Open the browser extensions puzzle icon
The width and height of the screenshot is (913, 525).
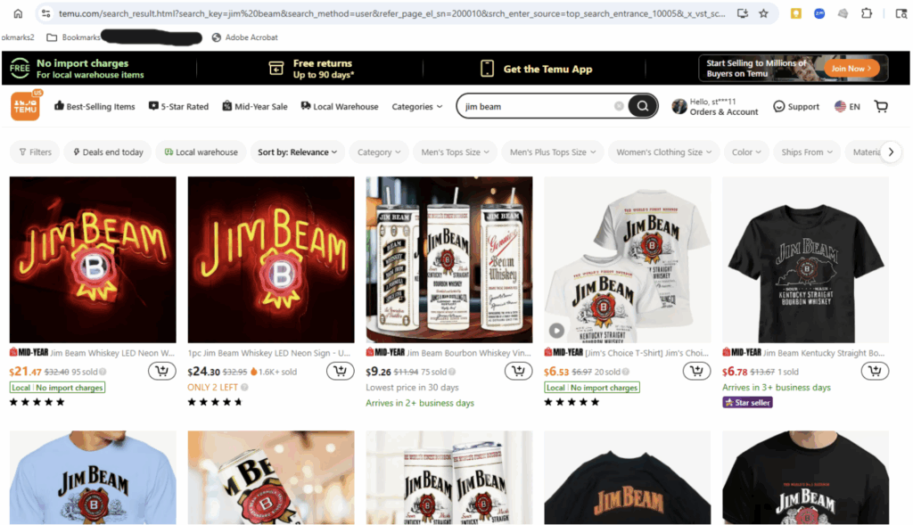[867, 13]
